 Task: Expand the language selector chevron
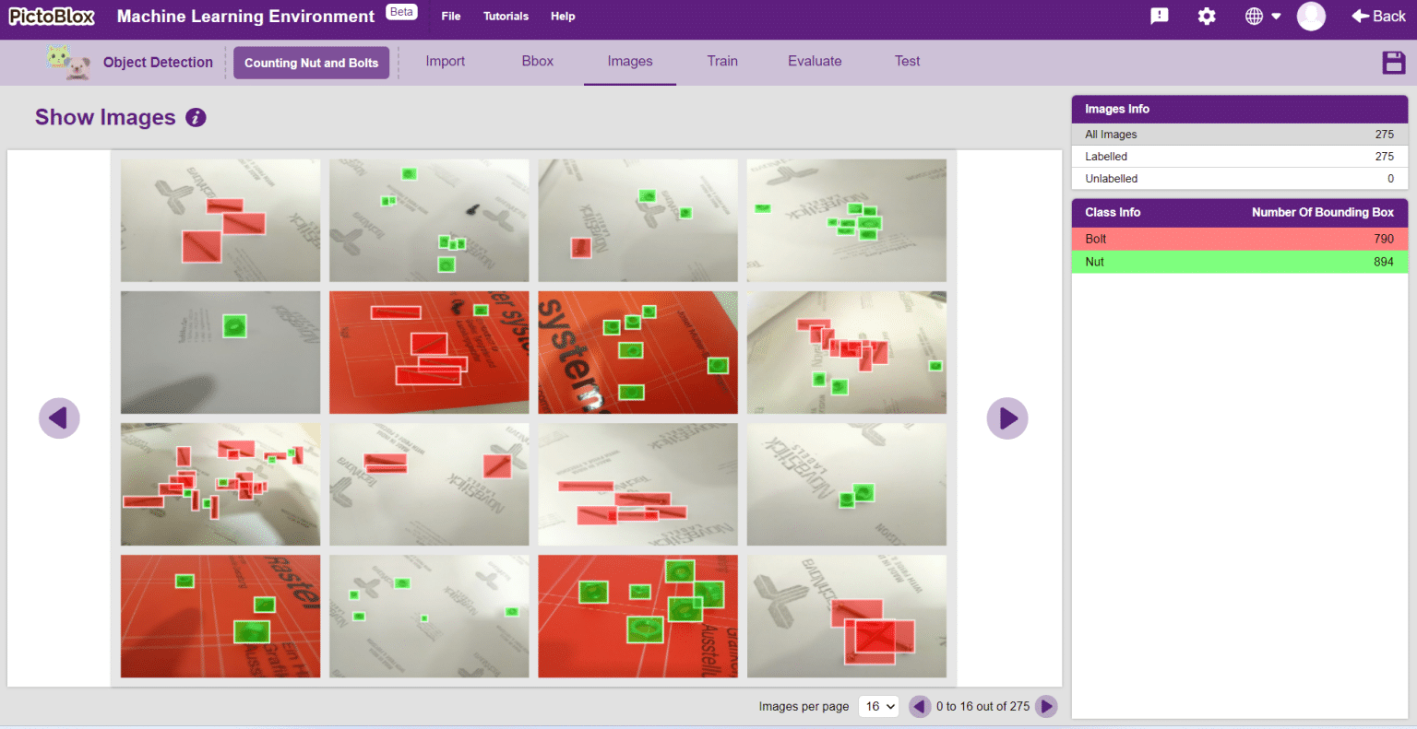[1278, 17]
